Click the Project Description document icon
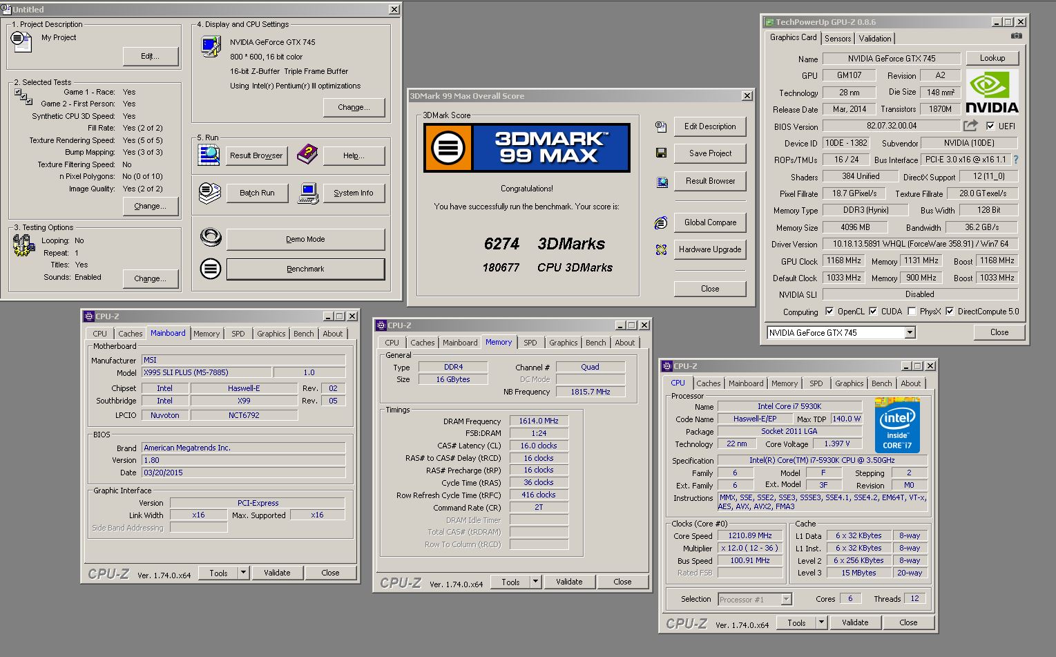This screenshot has height=657, width=1056. 21,41
